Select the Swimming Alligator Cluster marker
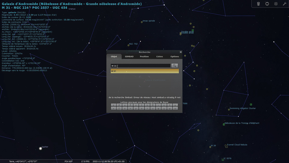The height and width of the screenshot is (163, 289). pos(229,110)
